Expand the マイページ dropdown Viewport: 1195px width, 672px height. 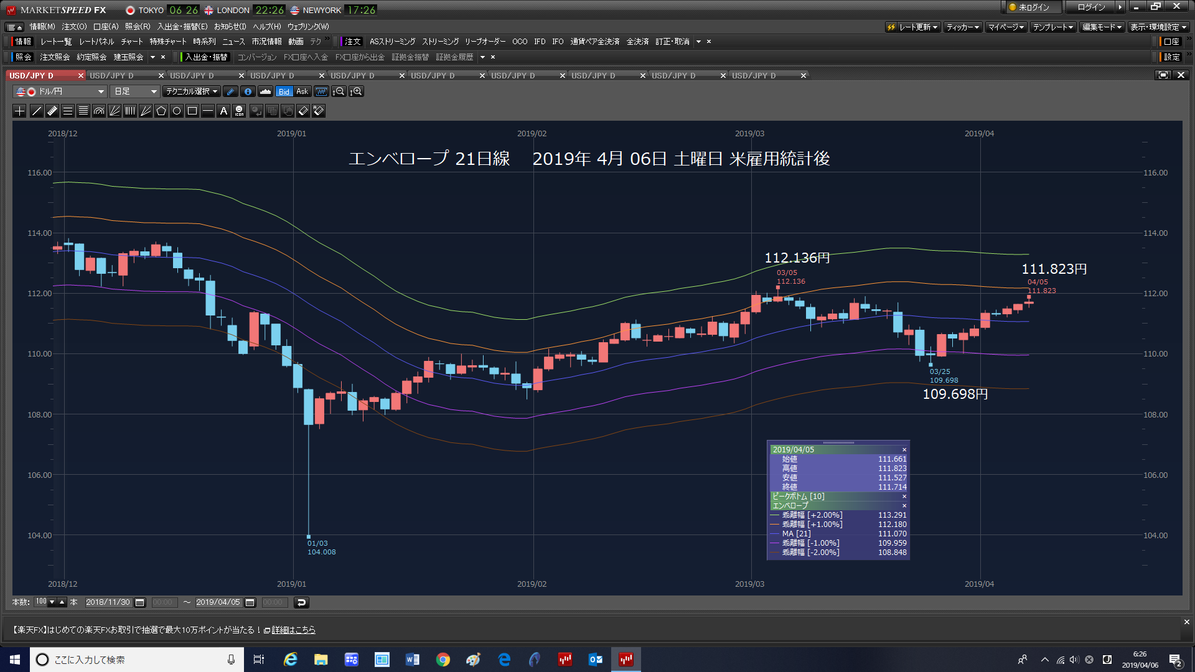(1006, 27)
